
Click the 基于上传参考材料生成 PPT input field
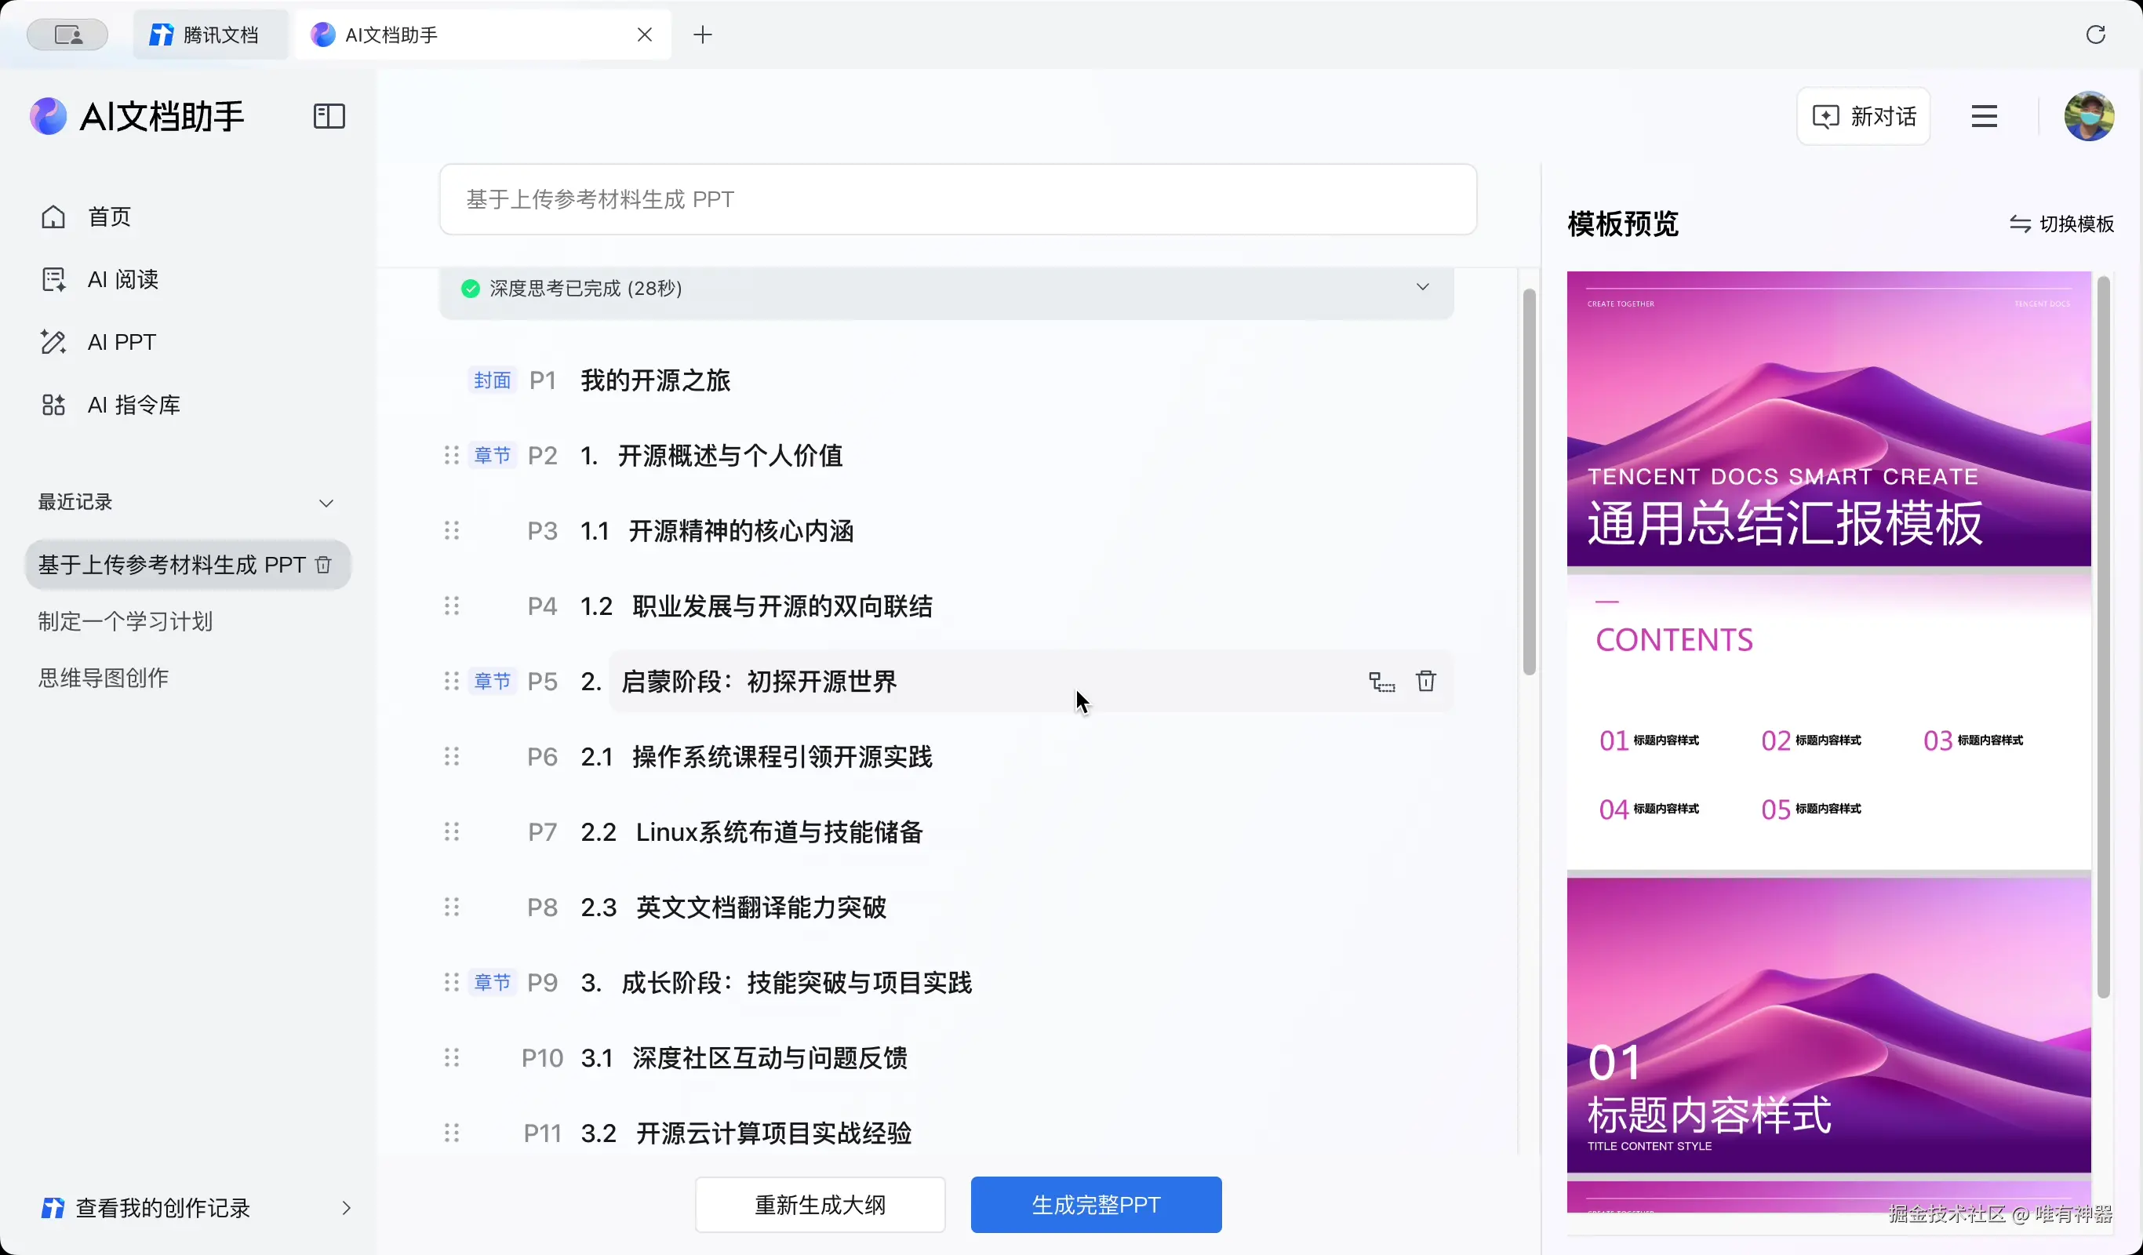point(958,199)
